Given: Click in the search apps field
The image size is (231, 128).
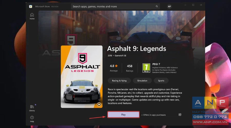Looking at the screenshot, I should click(x=113, y=6).
